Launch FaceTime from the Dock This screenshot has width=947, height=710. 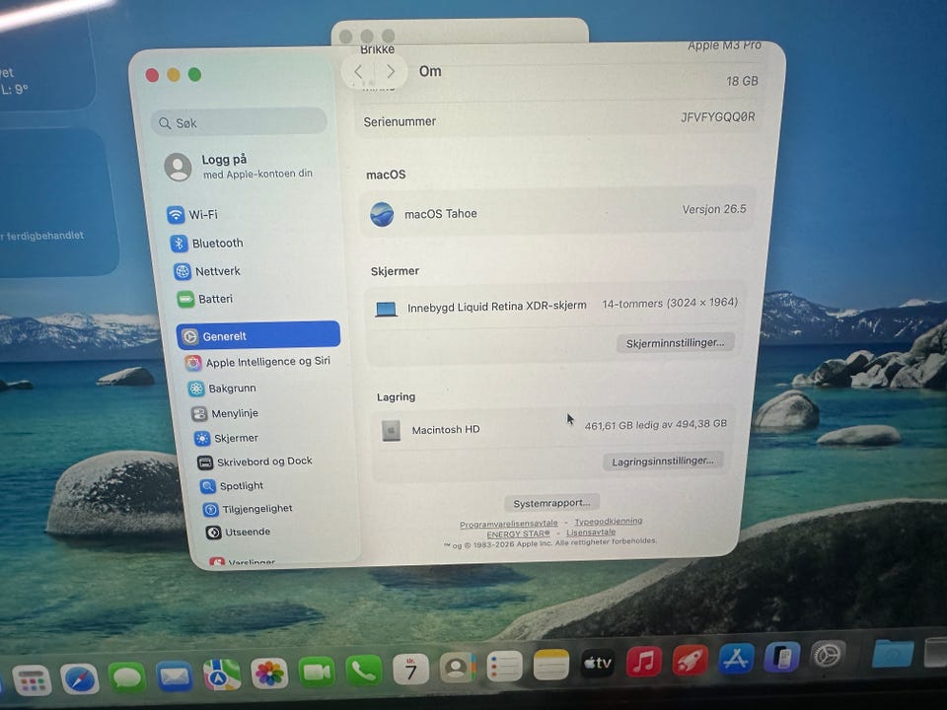tap(317, 672)
